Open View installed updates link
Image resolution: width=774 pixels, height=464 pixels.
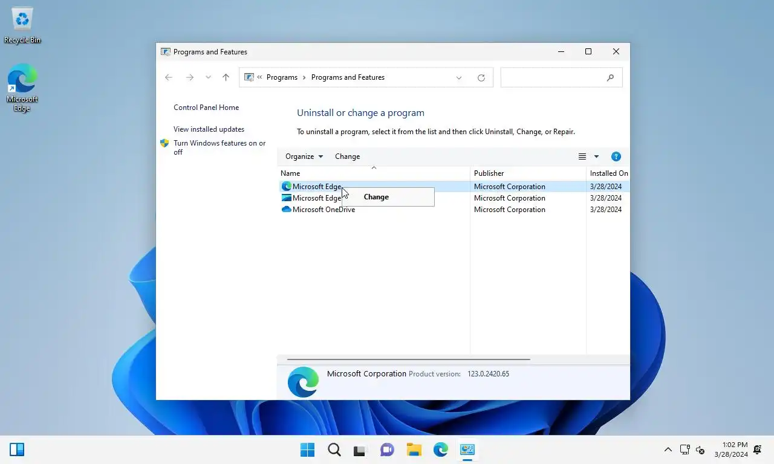point(209,129)
